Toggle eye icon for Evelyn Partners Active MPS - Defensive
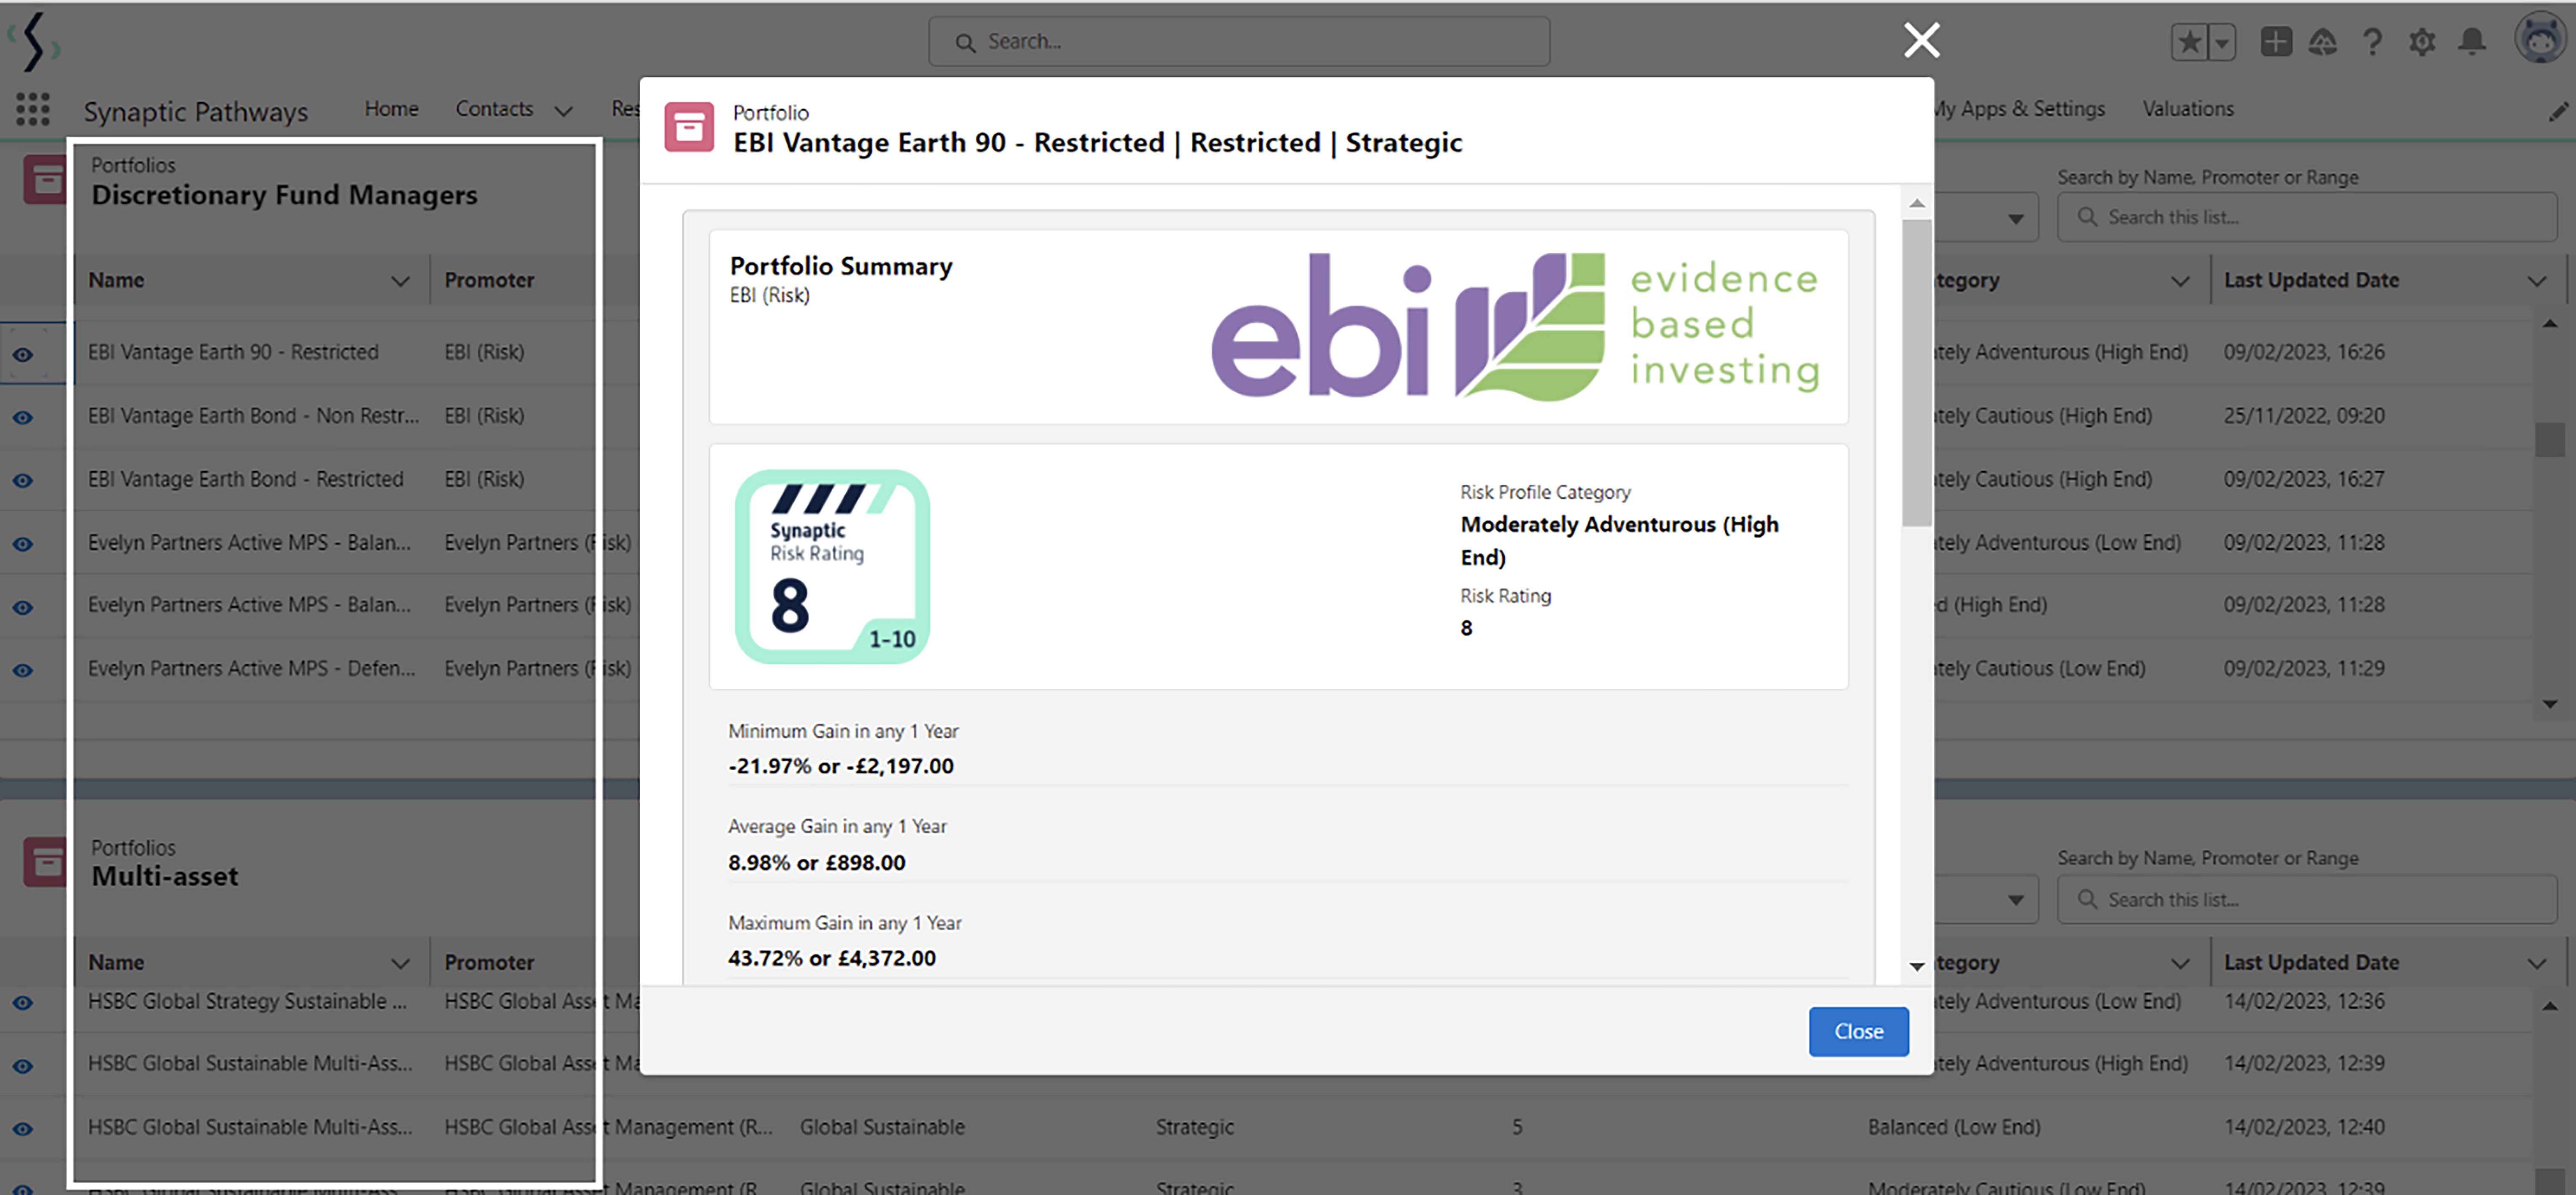Image resolution: width=2576 pixels, height=1195 pixels. point(23,669)
